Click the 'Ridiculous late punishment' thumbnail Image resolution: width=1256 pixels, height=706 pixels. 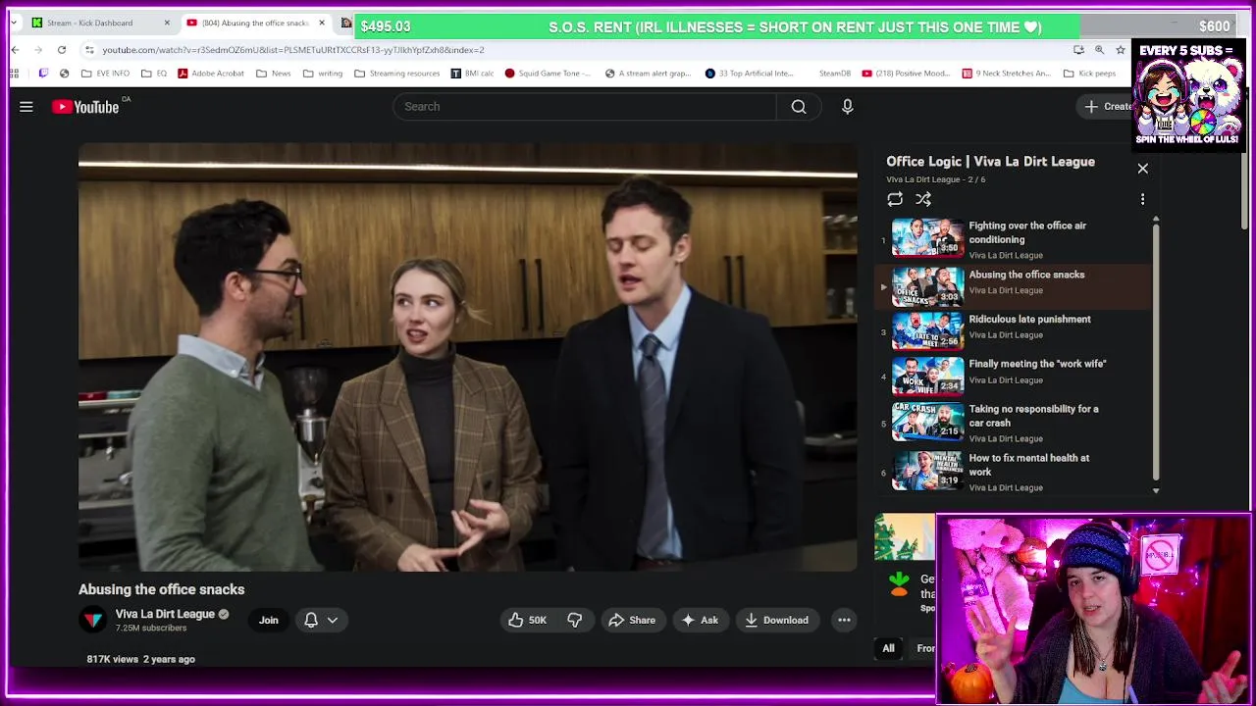(927, 331)
